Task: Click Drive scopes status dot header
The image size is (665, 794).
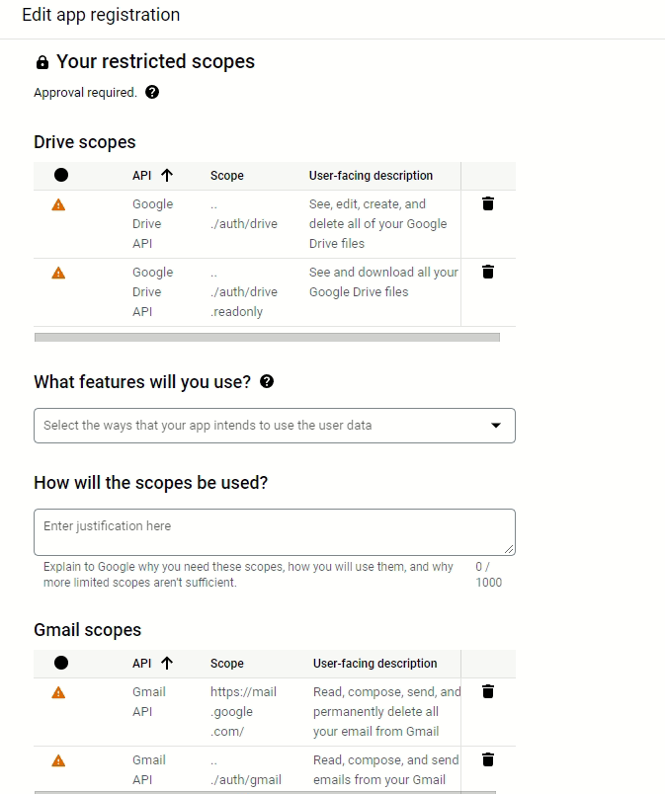Action: coord(61,175)
